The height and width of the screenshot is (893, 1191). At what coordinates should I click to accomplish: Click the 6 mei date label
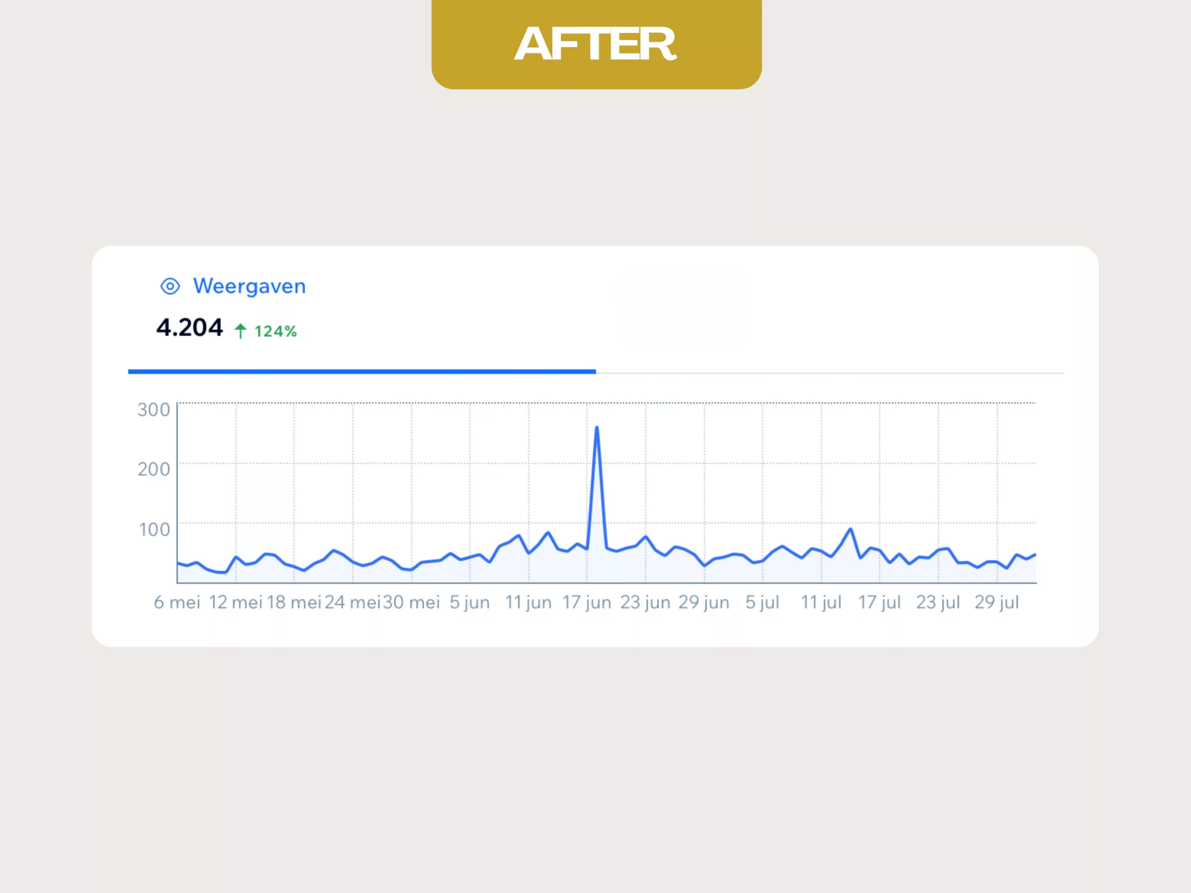click(x=177, y=602)
